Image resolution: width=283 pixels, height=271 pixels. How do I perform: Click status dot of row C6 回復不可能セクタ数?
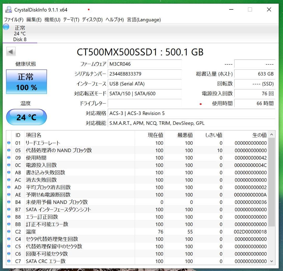point(9,254)
